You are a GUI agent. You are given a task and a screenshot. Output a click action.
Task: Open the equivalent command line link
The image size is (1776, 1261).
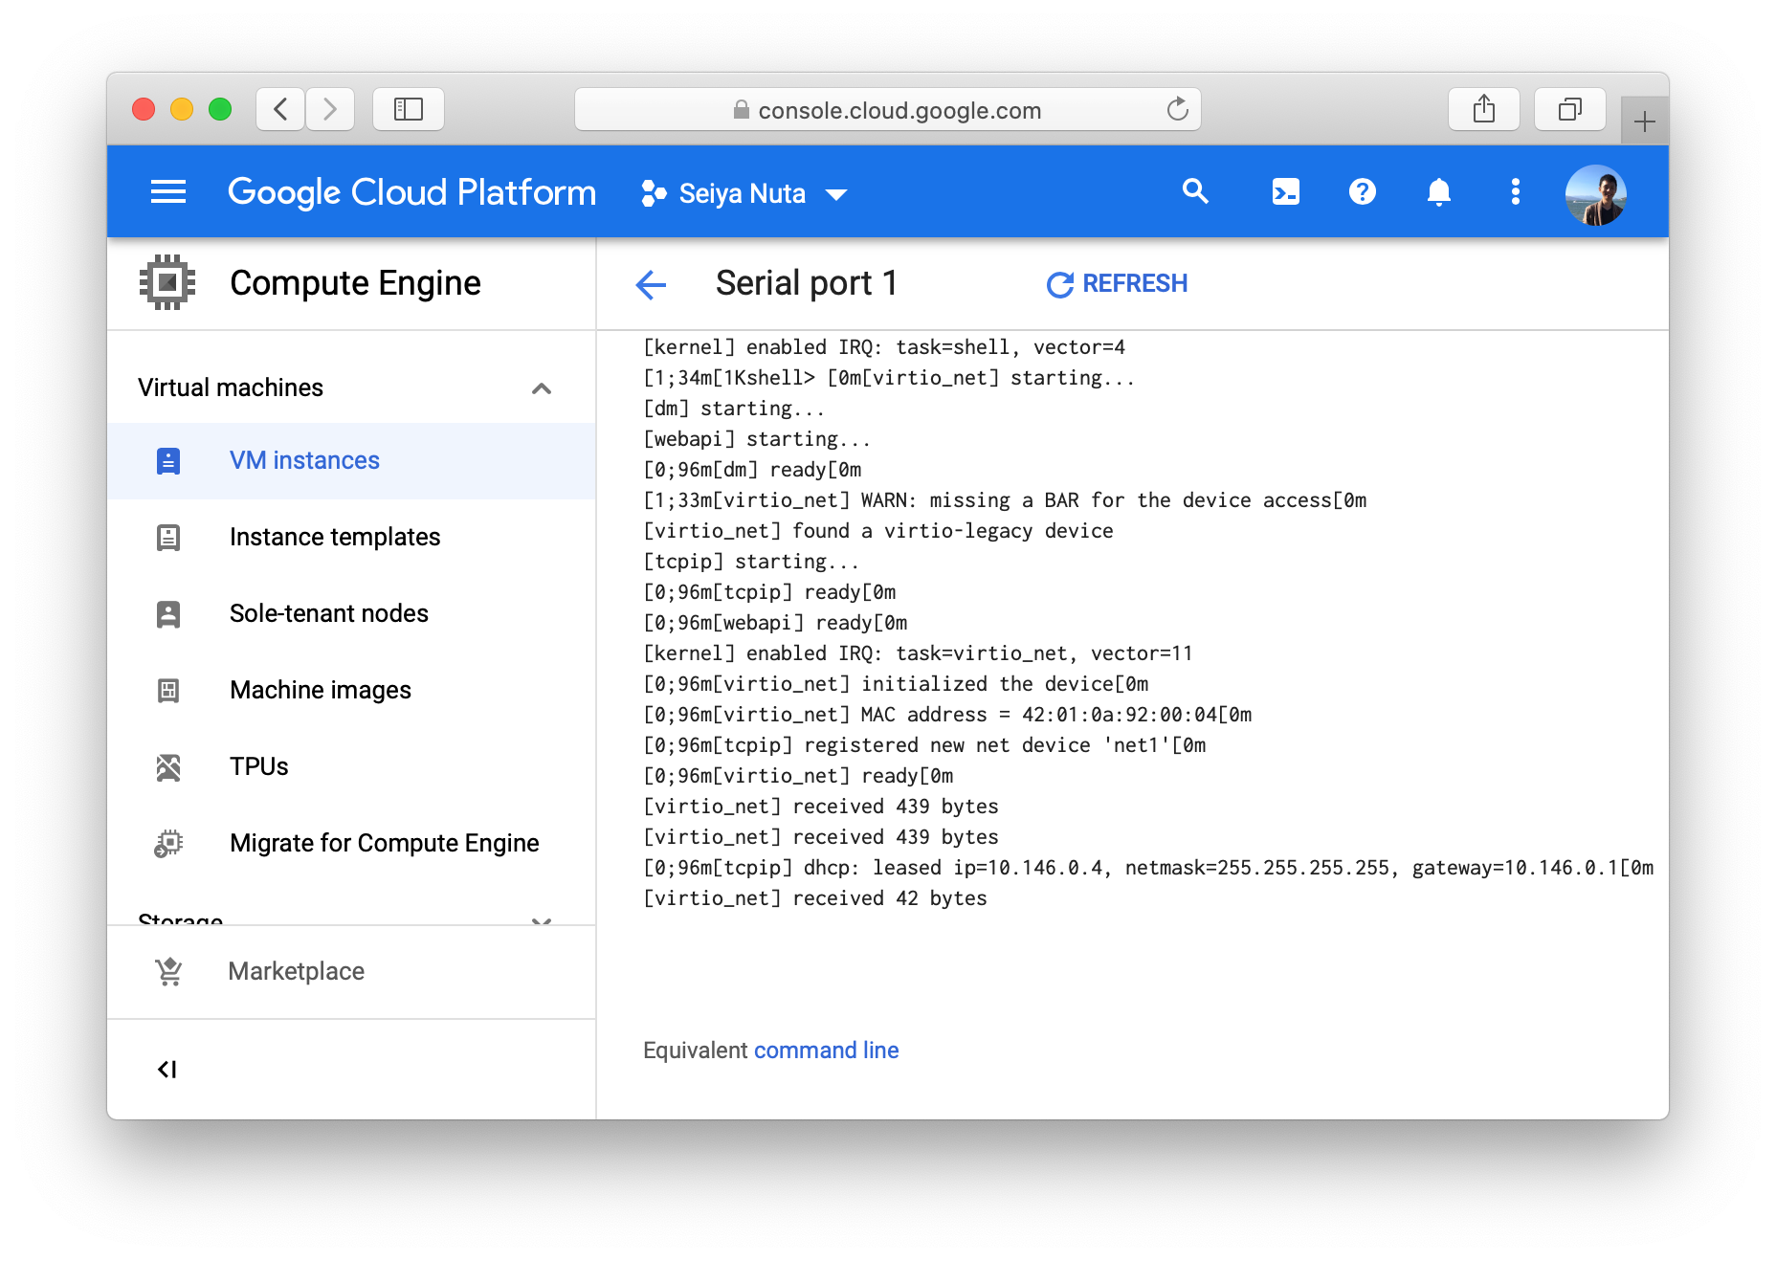point(825,1050)
